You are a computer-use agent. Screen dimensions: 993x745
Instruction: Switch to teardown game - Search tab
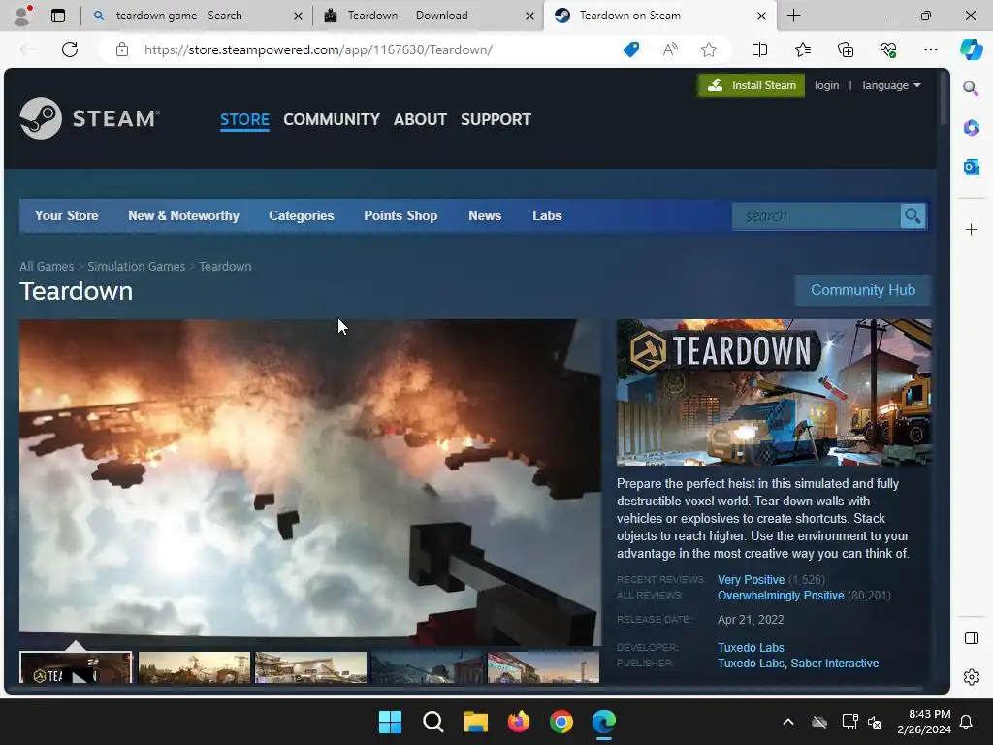[179, 16]
